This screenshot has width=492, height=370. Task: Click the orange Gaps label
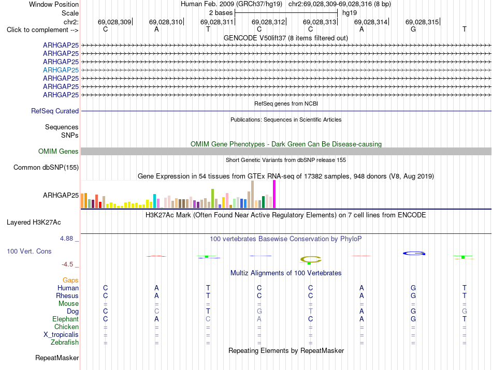coord(70,280)
